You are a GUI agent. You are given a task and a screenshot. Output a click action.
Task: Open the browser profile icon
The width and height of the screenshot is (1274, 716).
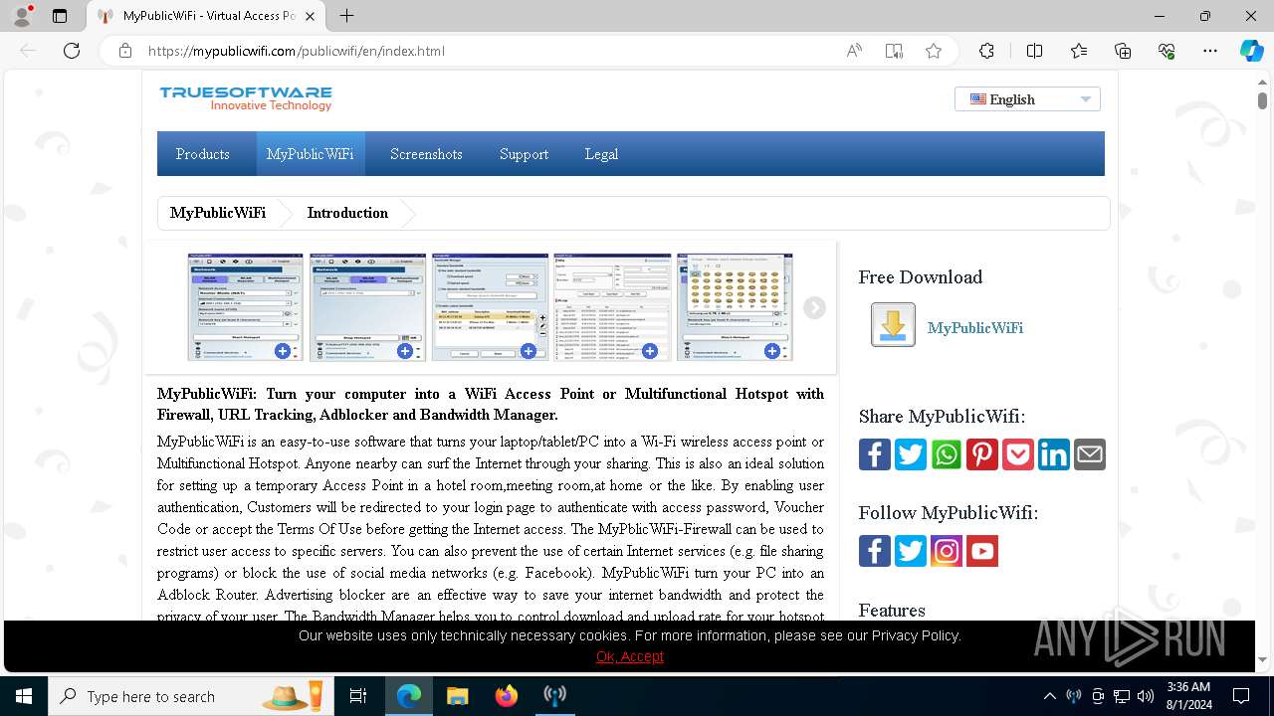click(x=22, y=16)
